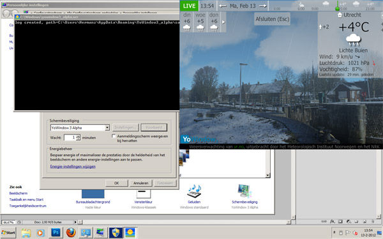Click Annuleren in screensaver dialog
Image resolution: width=383 pixels, height=239 pixels.
click(x=140, y=183)
